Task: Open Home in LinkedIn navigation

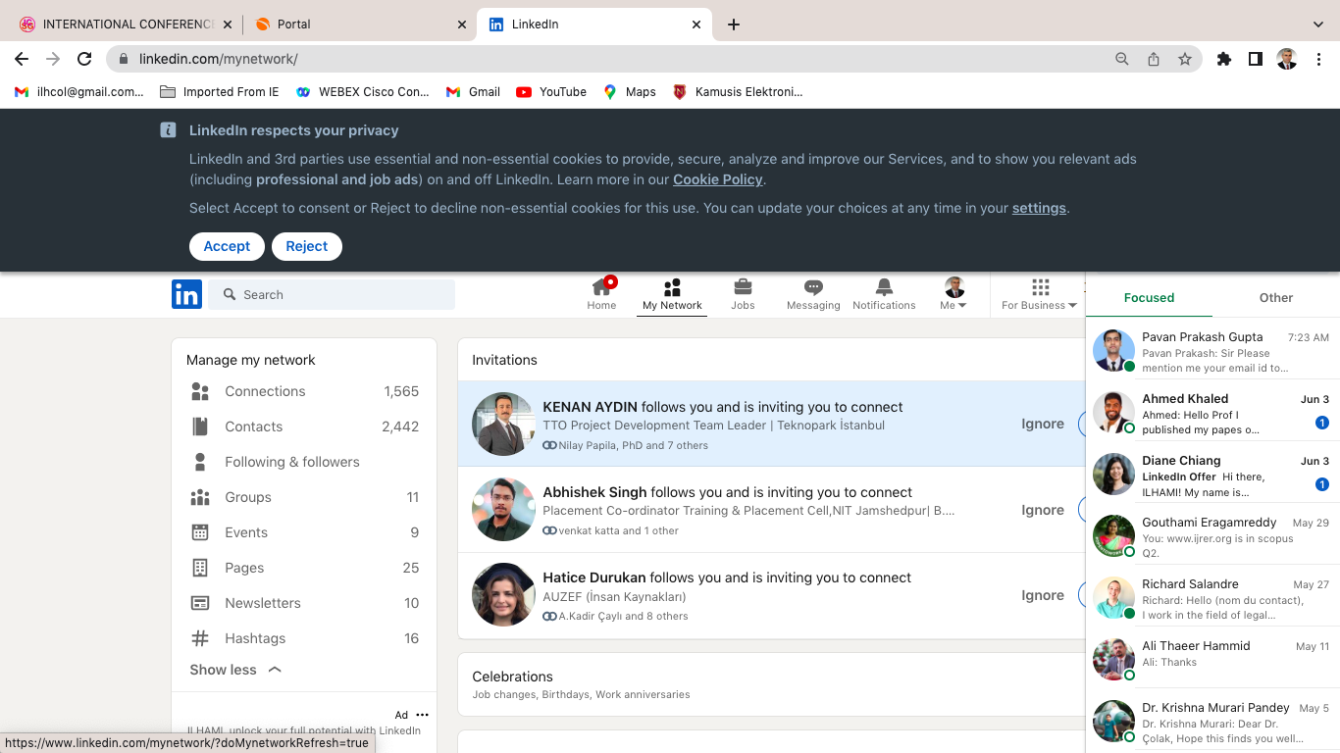Action: [601, 294]
